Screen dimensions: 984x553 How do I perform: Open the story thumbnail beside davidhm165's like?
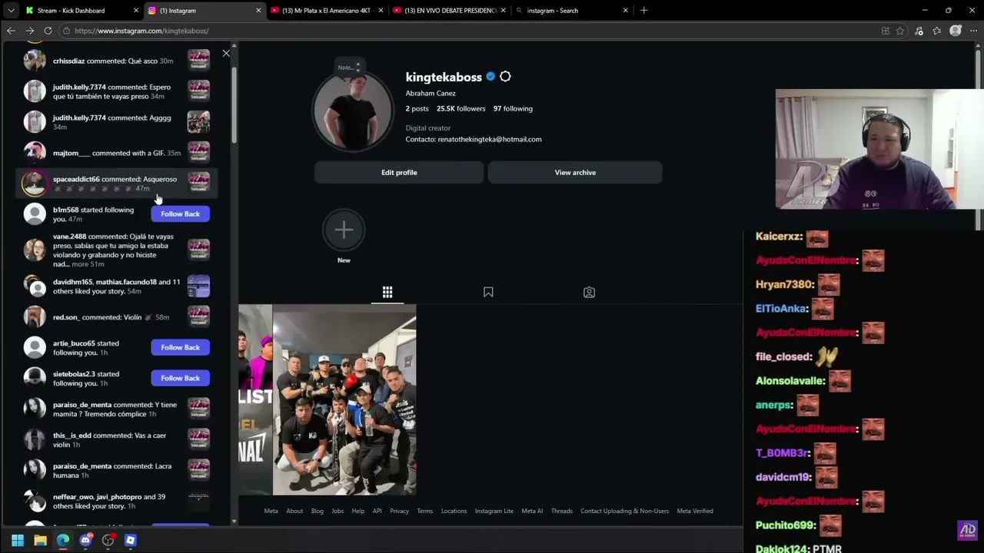198,286
